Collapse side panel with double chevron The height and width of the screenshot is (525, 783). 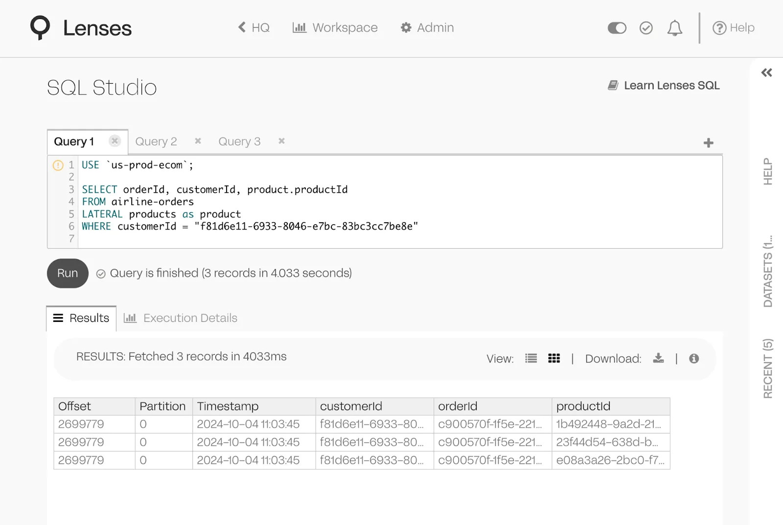pyautogui.click(x=766, y=73)
